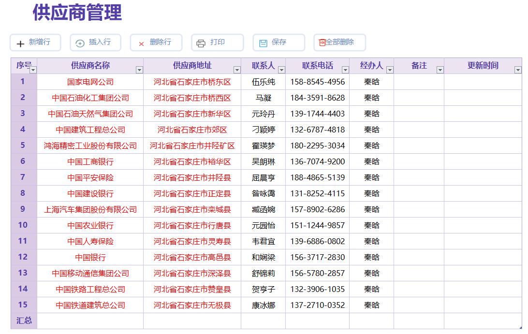
Task: Select the 上海汽车集团股份有限公司 cell
Action: tap(90, 209)
